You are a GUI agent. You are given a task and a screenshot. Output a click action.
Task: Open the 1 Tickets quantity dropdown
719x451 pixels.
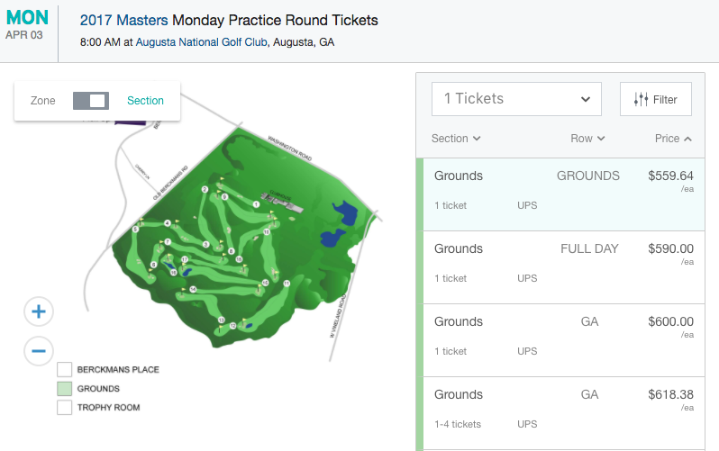click(x=516, y=99)
